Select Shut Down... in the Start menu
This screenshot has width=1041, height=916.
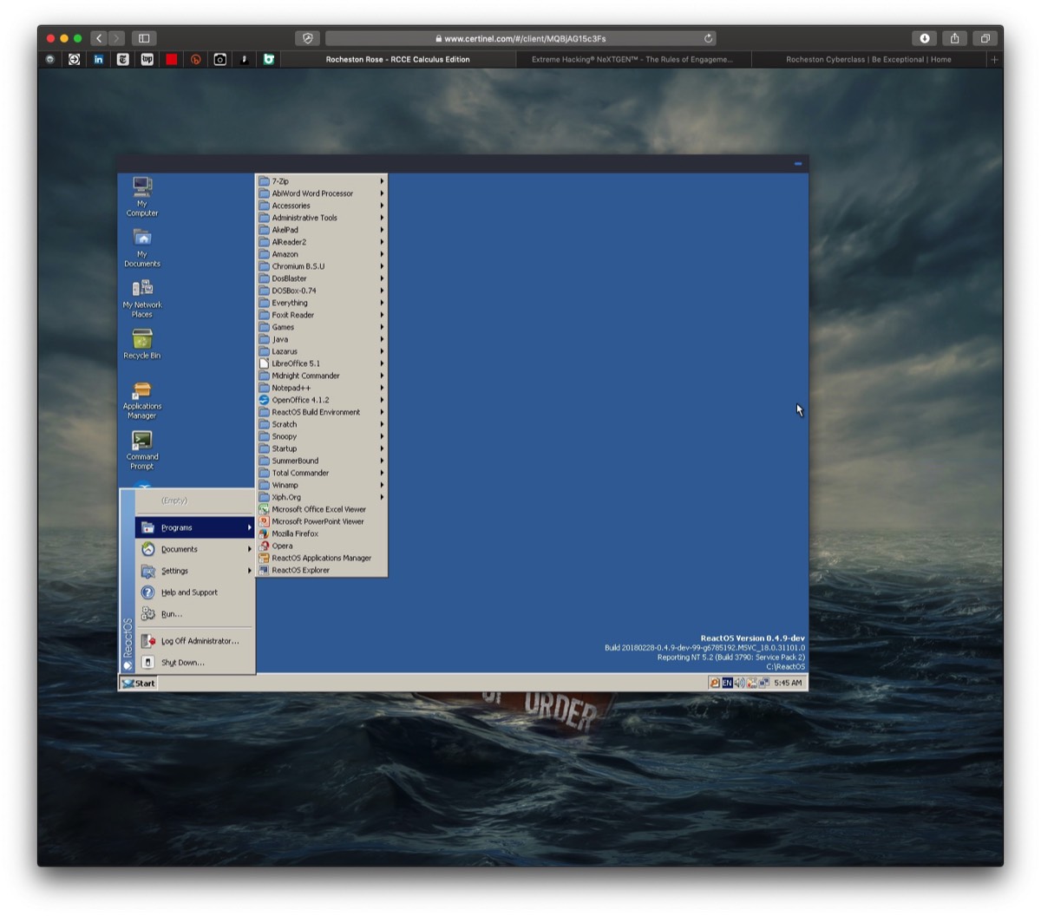point(195,663)
